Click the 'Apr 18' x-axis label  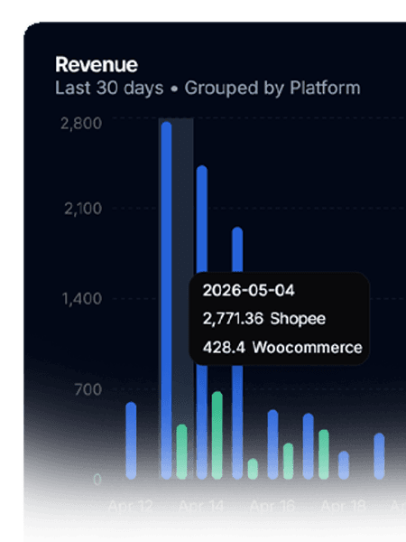(344, 507)
